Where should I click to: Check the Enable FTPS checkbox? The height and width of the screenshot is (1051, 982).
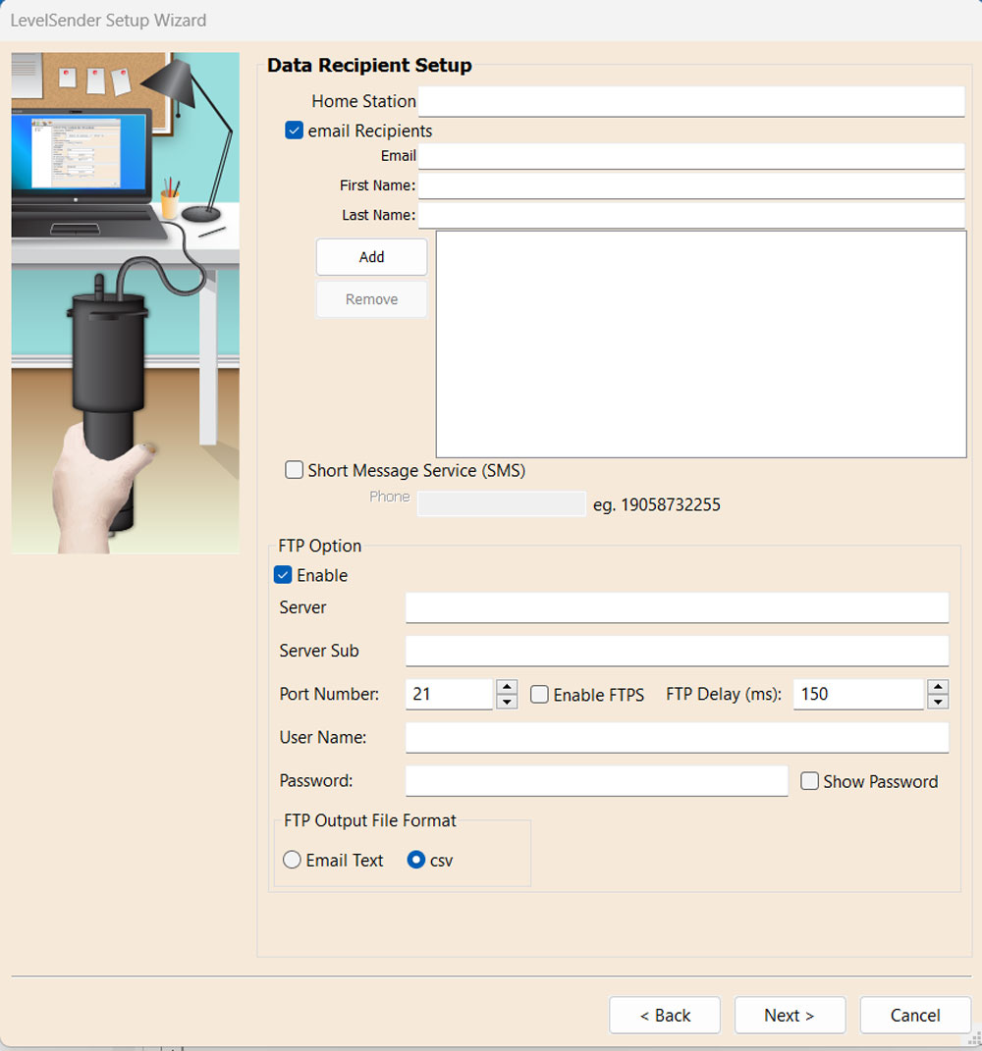click(x=538, y=694)
